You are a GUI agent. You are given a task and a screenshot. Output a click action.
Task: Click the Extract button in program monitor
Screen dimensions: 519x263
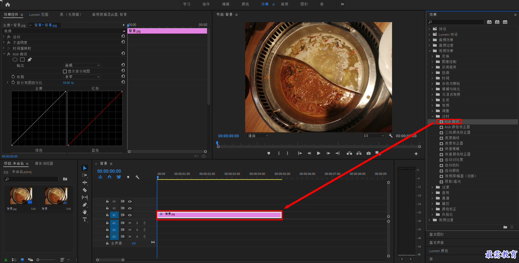[x=359, y=153]
